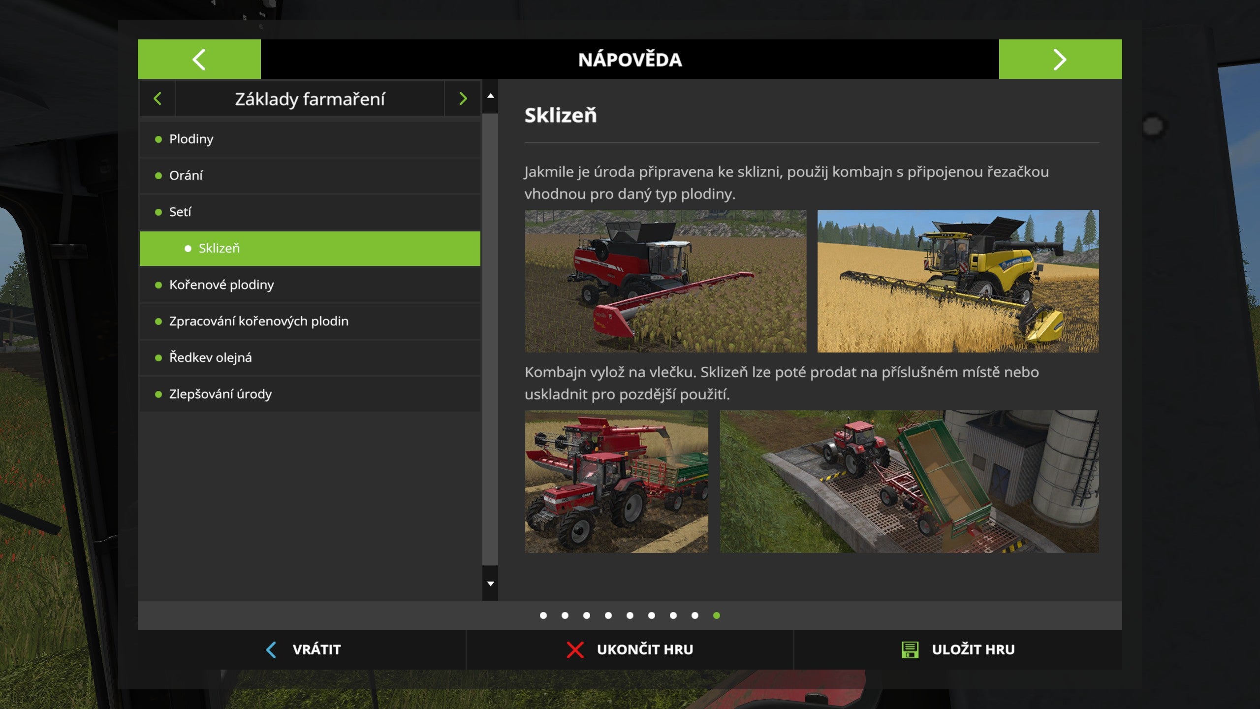
Task: Click the topic list scroll-up arrow
Action: [x=490, y=96]
